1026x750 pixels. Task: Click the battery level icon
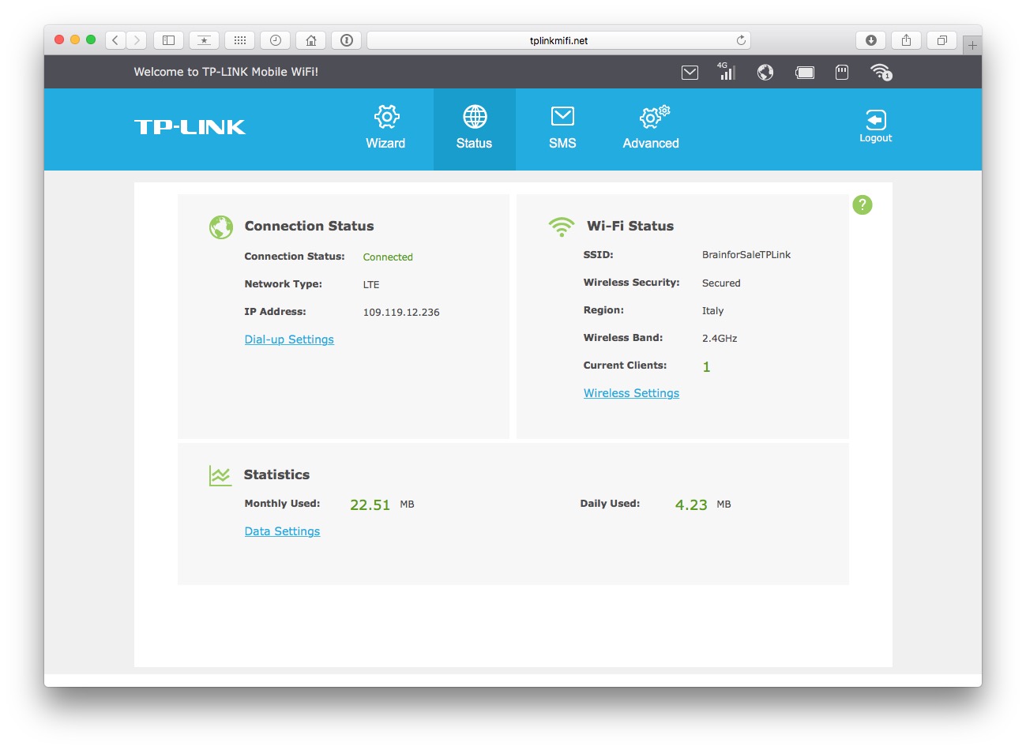805,73
